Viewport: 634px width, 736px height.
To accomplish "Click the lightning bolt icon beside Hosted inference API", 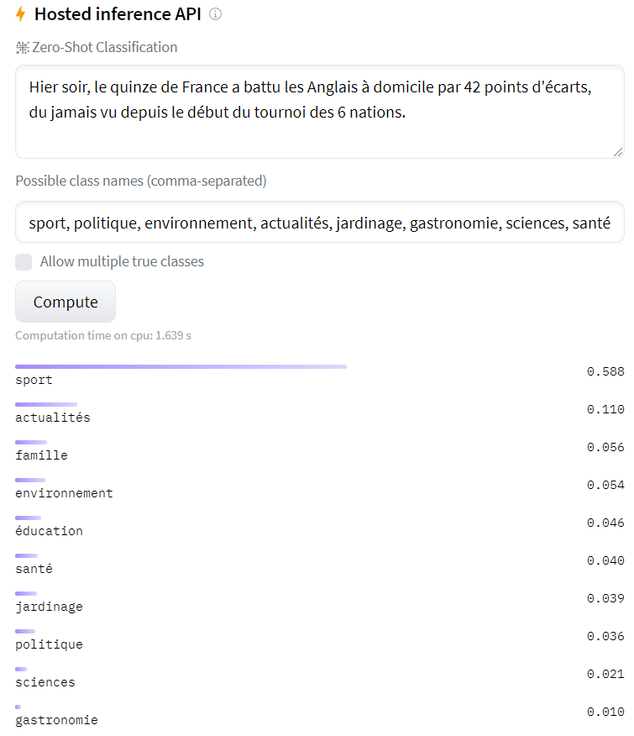I will [x=22, y=13].
